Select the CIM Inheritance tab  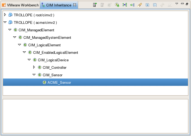click(x=59, y=5)
